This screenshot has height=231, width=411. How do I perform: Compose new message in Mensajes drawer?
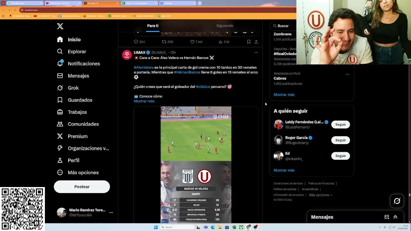(x=387, y=217)
